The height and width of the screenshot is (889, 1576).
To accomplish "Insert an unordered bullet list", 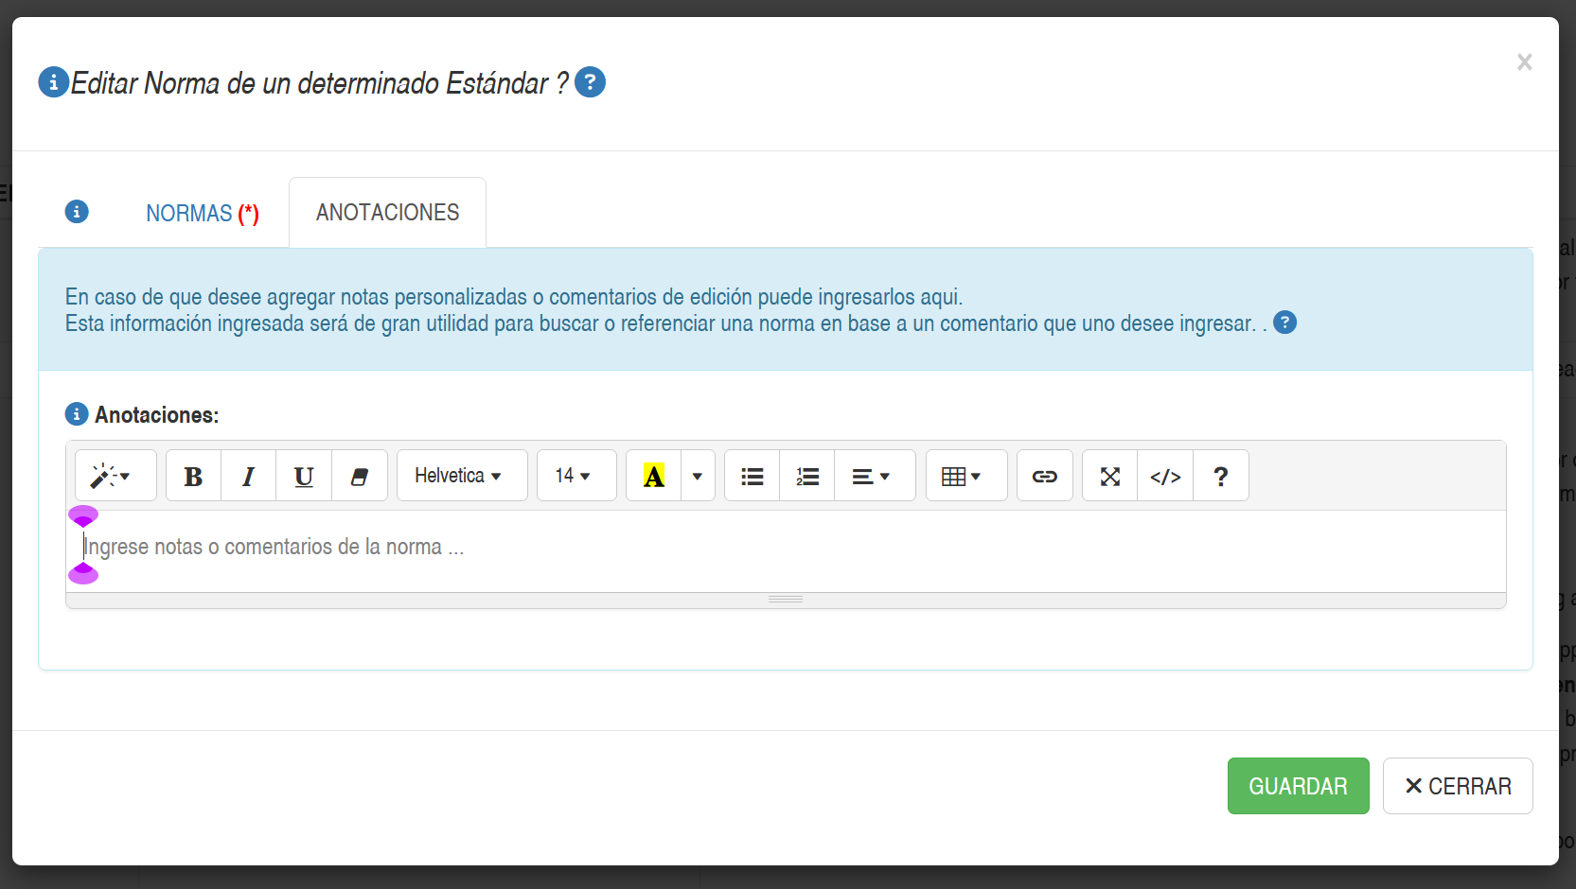I will (x=752, y=476).
